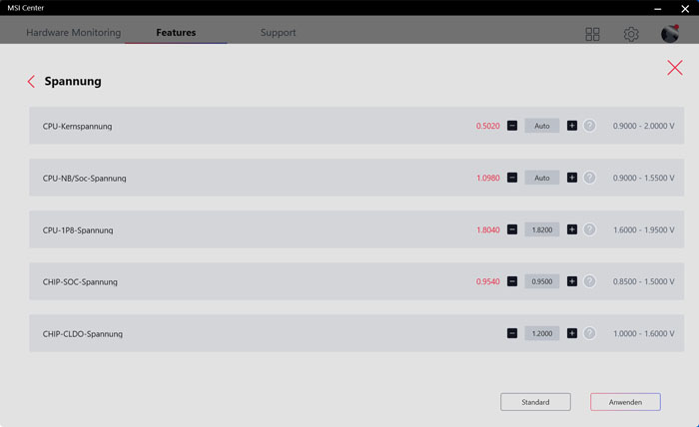Click the Anwenden button
The image size is (699, 427).
pos(625,402)
